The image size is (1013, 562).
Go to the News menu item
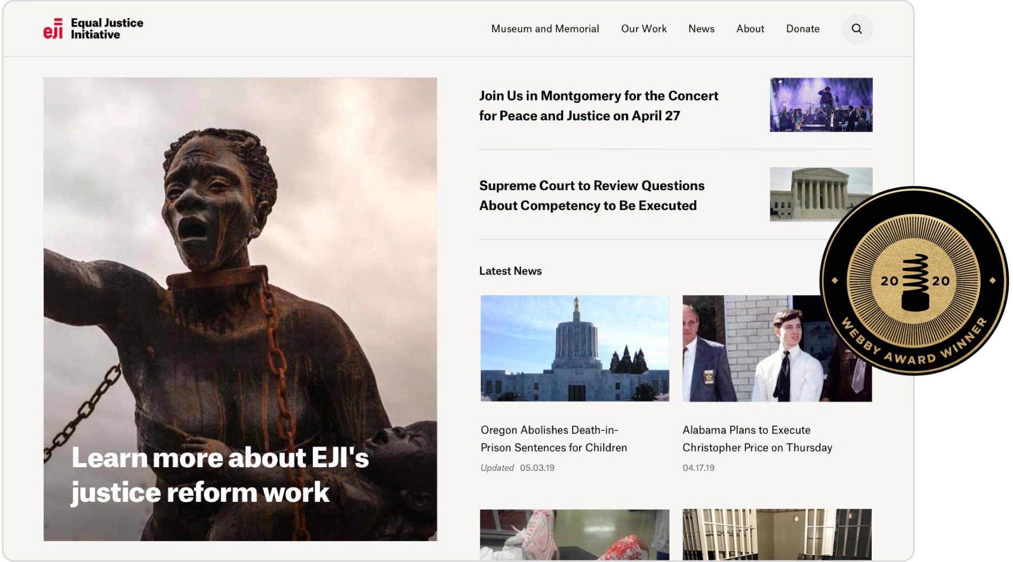(x=701, y=29)
